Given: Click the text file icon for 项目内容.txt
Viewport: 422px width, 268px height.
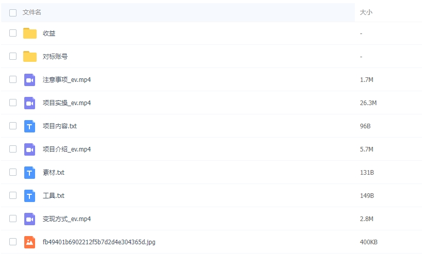Looking at the screenshot, I should pos(29,126).
